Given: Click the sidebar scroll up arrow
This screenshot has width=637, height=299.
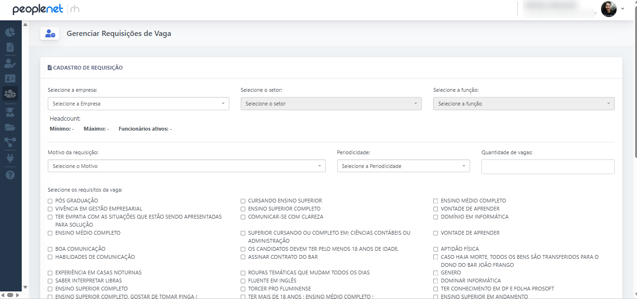Looking at the screenshot, I should pos(25,25).
